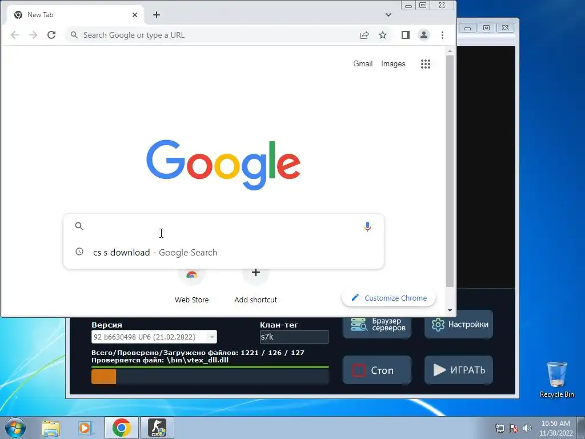This screenshot has width=585, height=439.
Task: Click the Chrome forward arrow
Action: click(x=33, y=35)
